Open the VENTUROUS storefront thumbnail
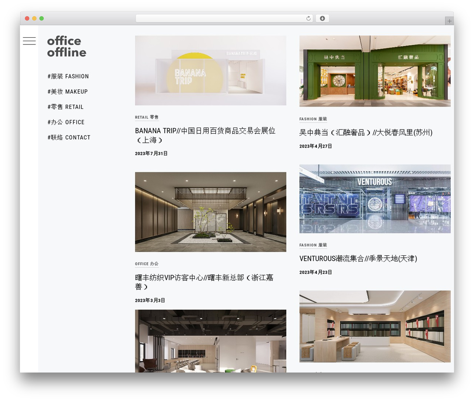Viewport: 474px width, 401px height. pos(375,199)
